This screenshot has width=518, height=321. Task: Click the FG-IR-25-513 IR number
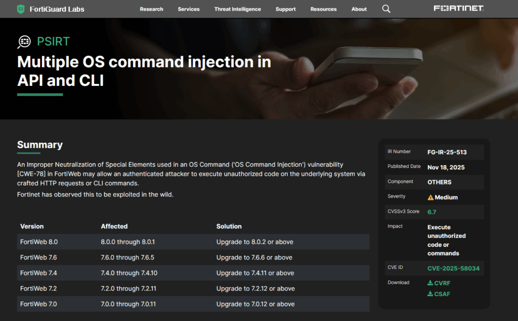(x=447, y=152)
